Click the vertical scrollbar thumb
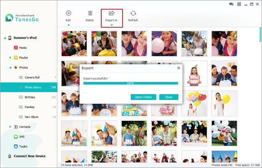The width and height of the screenshot is (262, 168). click(260, 34)
